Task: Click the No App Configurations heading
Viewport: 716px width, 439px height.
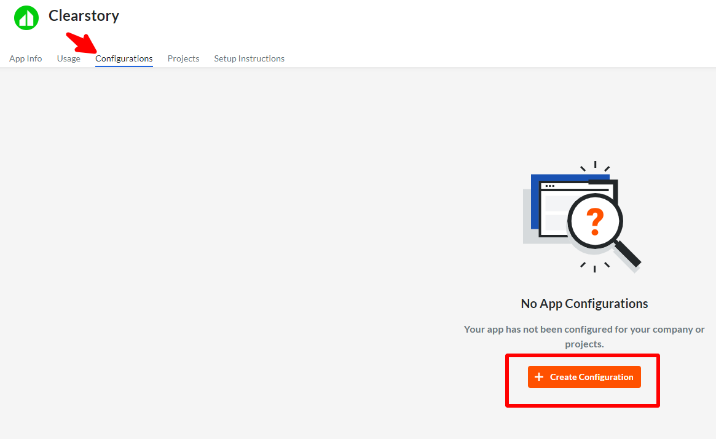Action: (x=584, y=303)
